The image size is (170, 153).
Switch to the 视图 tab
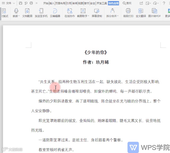tap(81, 3)
